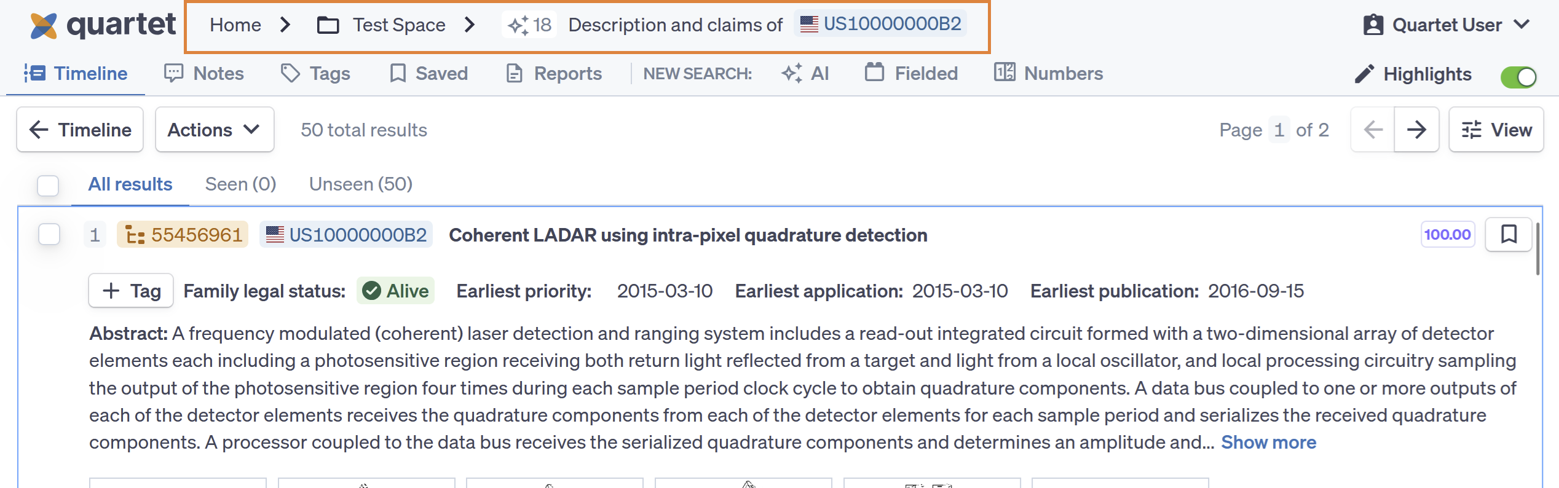Add a Tag to result
The width and height of the screenshot is (1559, 488).
(131, 291)
